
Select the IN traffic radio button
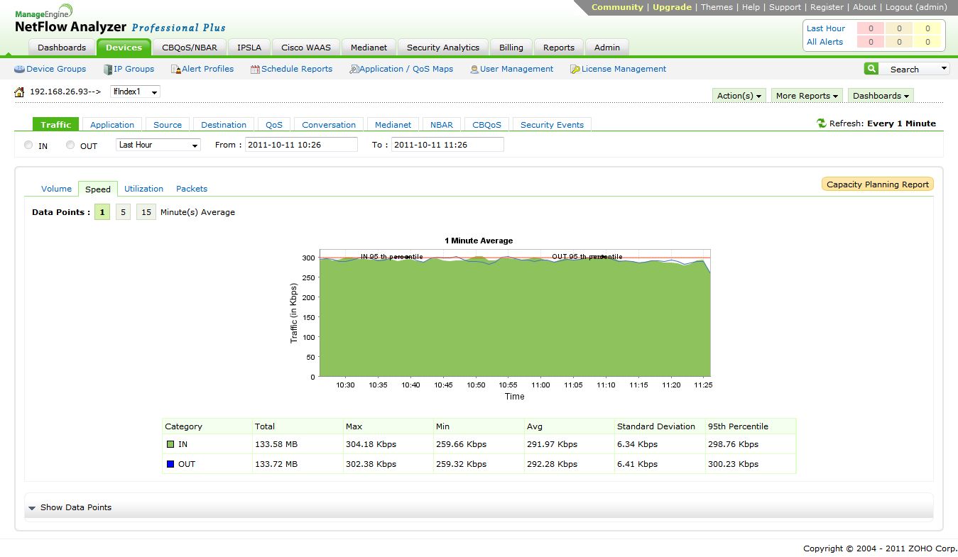click(28, 145)
